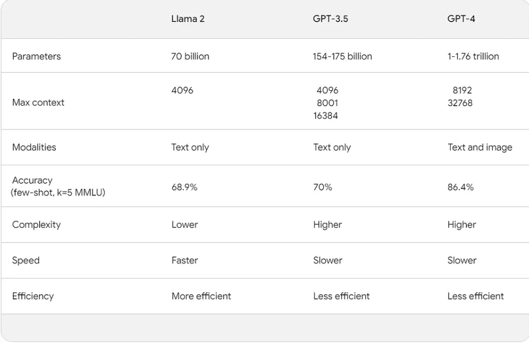Screen dimensions: 529x344
Task: Select the More efficient cell
Action: (201, 296)
